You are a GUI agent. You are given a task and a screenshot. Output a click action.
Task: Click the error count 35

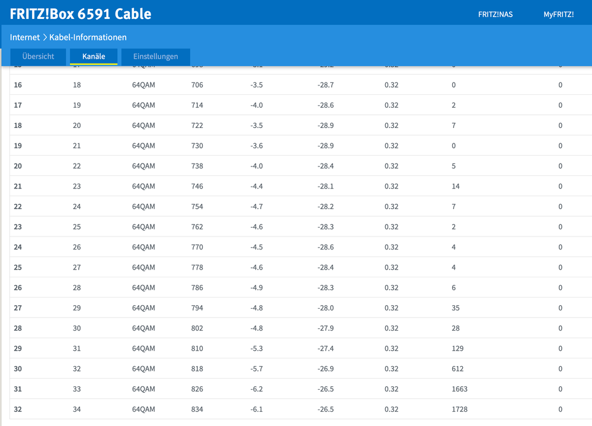pyautogui.click(x=456, y=308)
